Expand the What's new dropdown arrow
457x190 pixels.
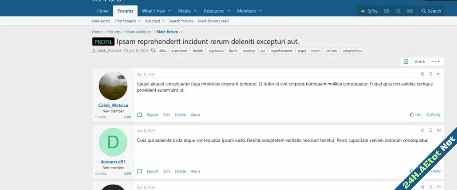(170, 11)
